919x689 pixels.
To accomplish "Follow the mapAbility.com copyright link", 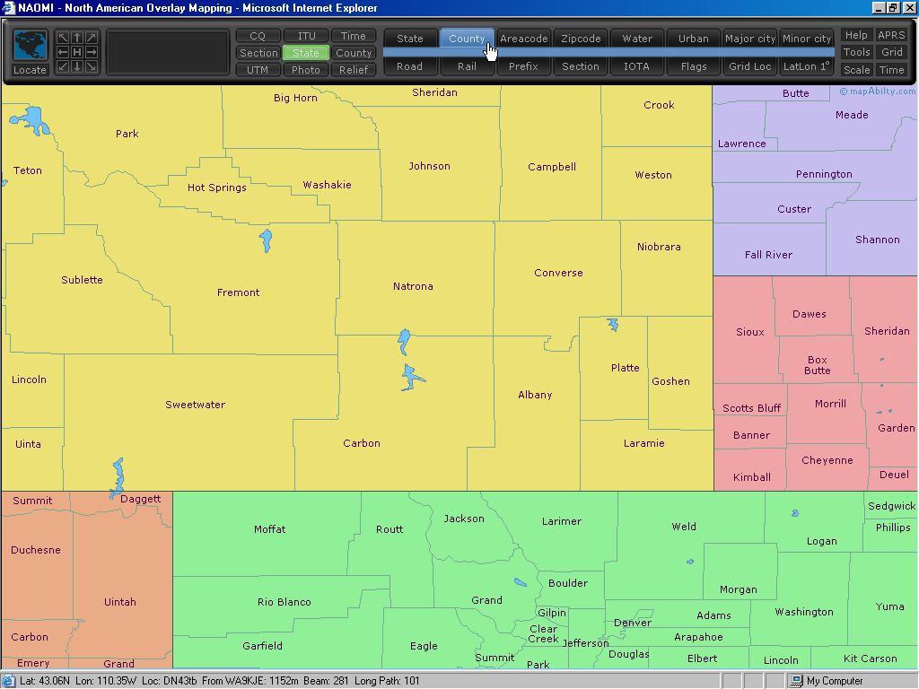I will 878,92.
